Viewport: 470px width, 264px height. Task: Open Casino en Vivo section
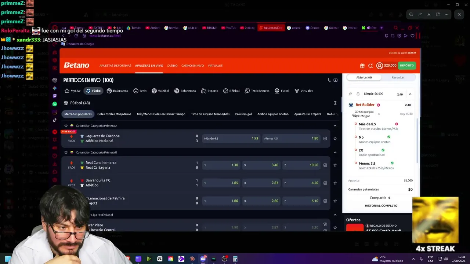point(192,66)
